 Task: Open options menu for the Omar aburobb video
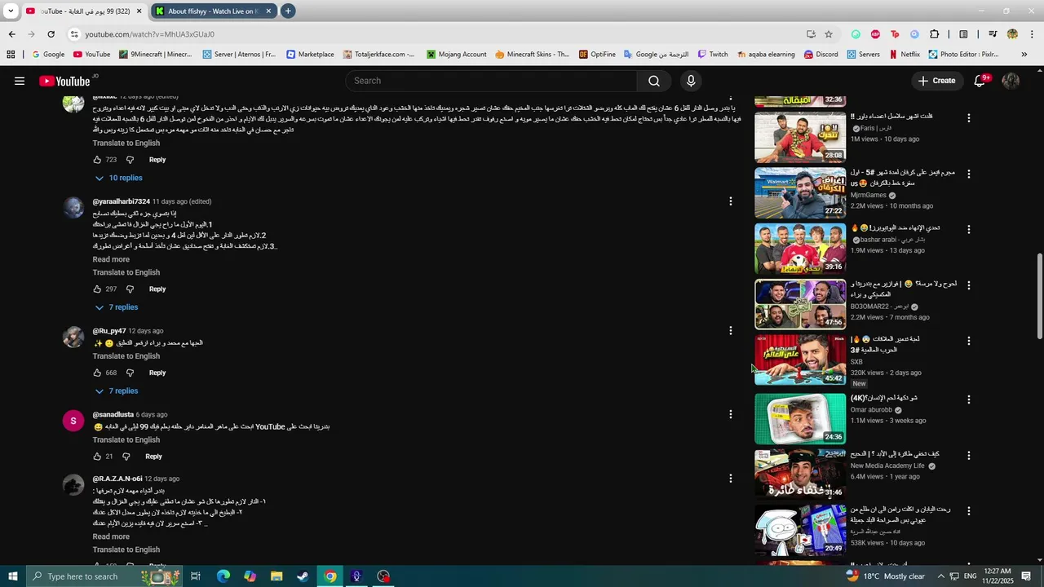[x=969, y=399]
